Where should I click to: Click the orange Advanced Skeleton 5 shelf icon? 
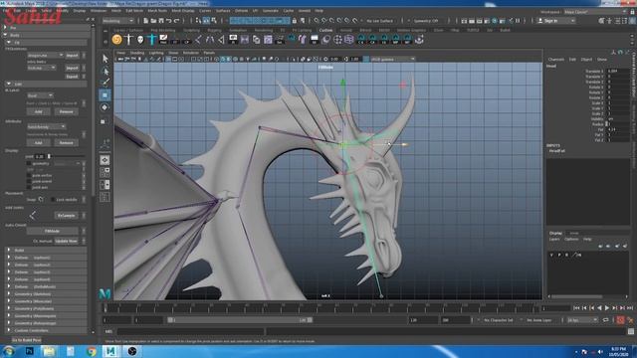pyautogui.click(x=117, y=40)
